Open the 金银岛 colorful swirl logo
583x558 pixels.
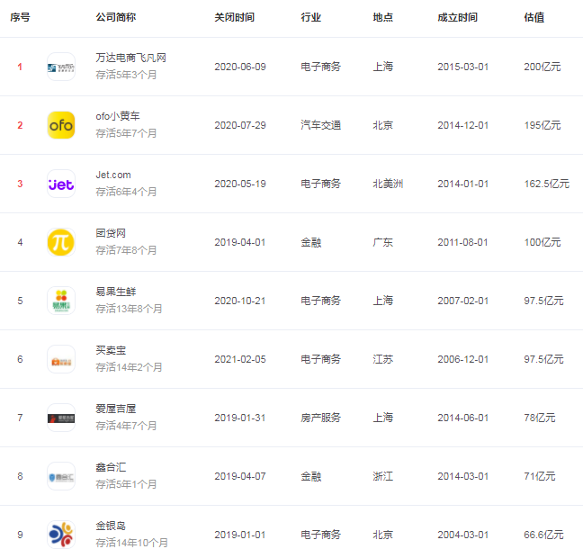pos(61,535)
